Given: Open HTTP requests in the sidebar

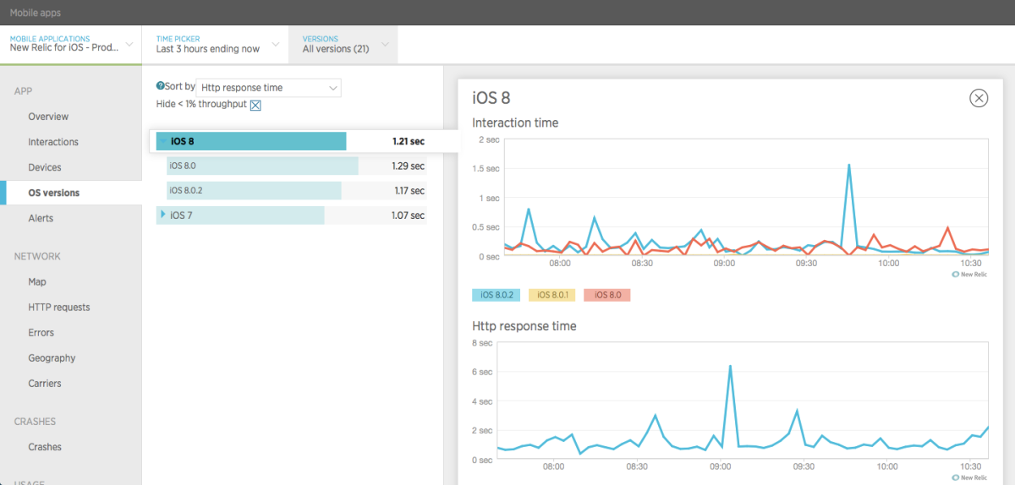Looking at the screenshot, I should [x=59, y=307].
